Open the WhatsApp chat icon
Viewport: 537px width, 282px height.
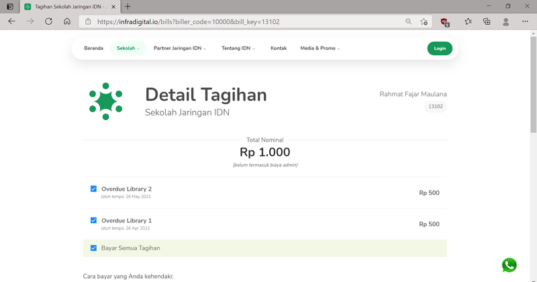[x=509, y=265]
